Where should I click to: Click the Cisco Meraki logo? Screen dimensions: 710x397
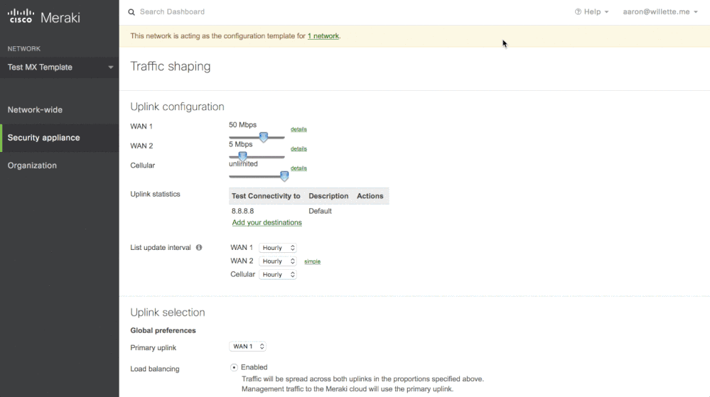tap(44, 17)
